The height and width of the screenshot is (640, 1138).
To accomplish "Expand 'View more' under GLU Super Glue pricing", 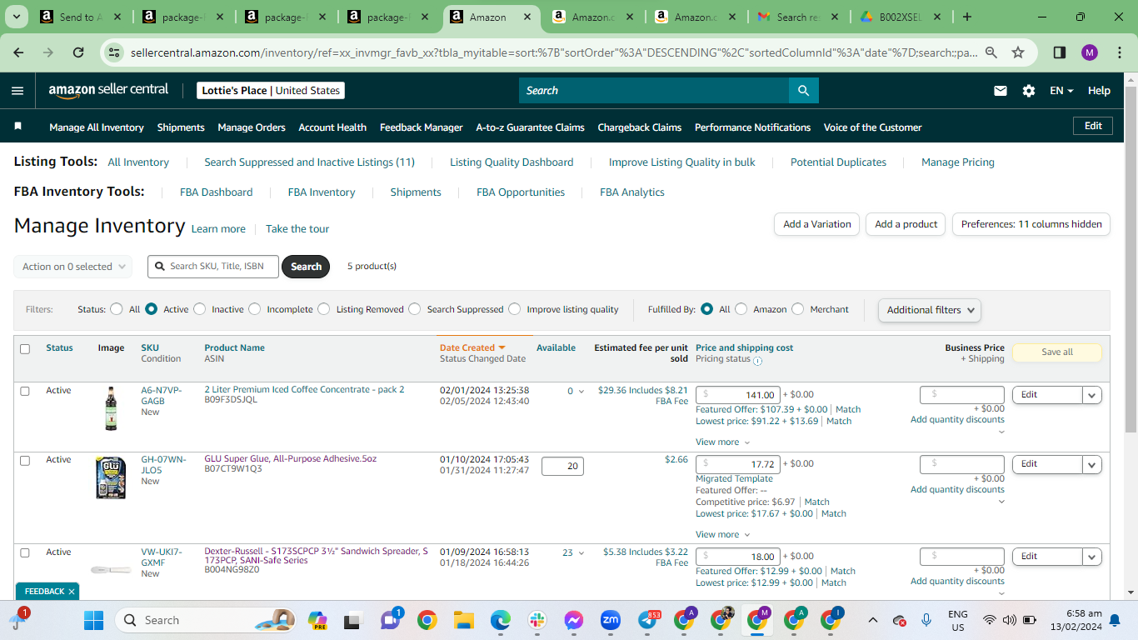I will 722,534.
